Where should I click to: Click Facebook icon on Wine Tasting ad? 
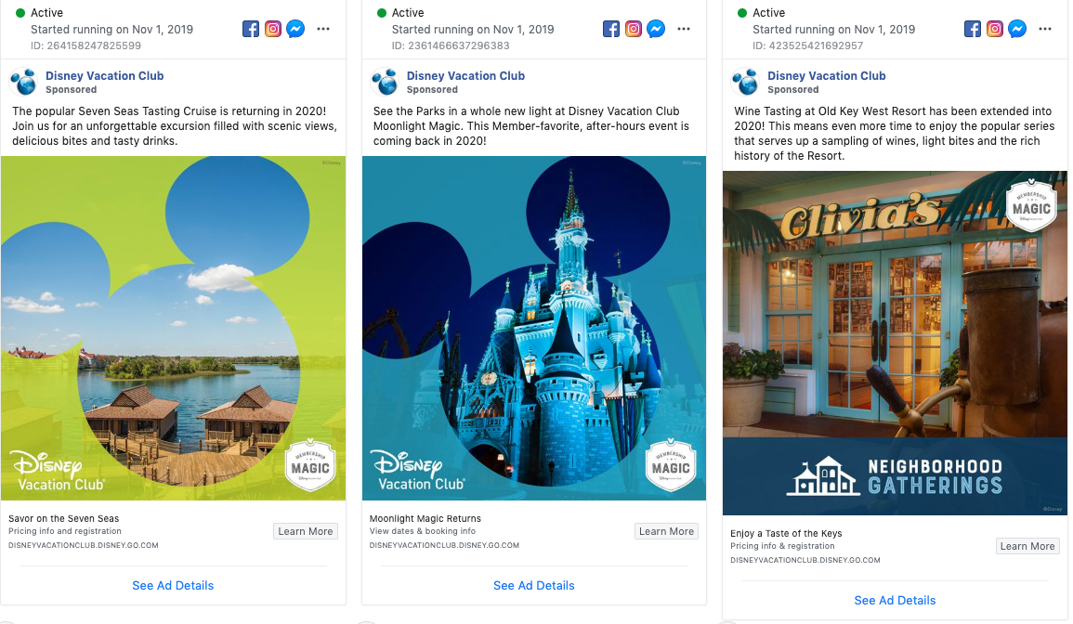(x=973, y=30)
